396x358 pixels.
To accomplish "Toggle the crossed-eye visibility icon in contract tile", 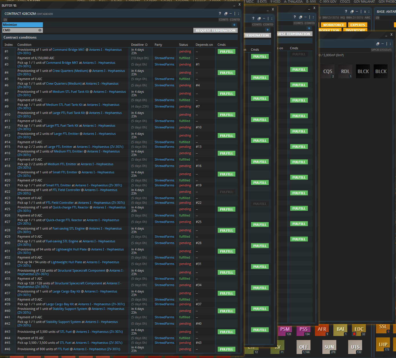I will coord(5,20).
